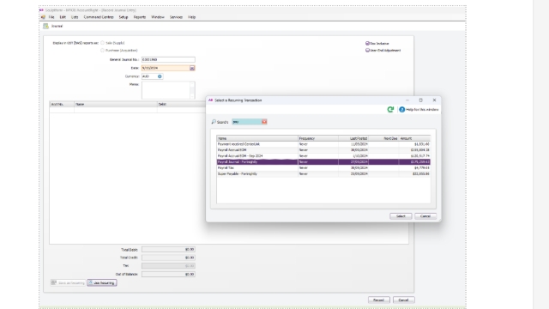Sort by the Amount column header
The width and height of the screenshot is (549, 309).
[414, 138]
